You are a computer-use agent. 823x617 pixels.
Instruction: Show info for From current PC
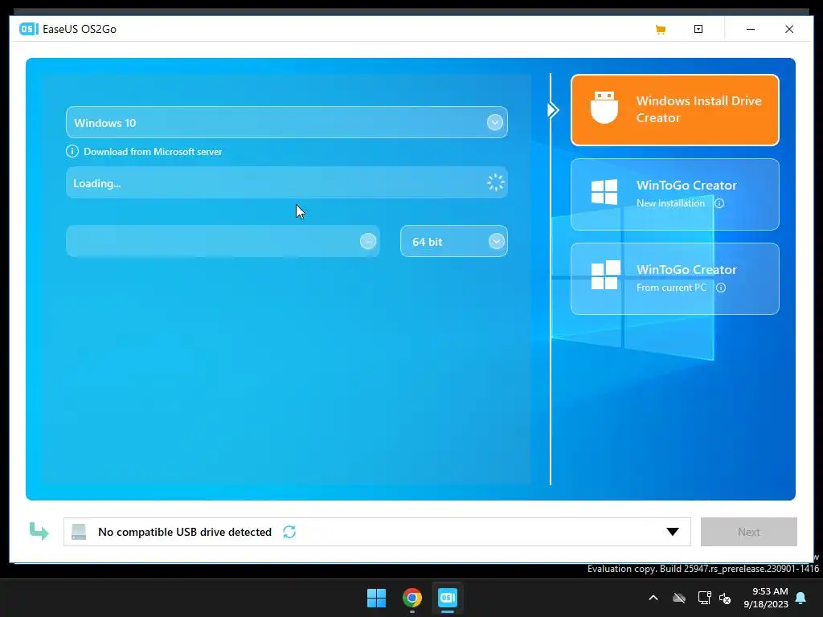(x=721, y=288)
